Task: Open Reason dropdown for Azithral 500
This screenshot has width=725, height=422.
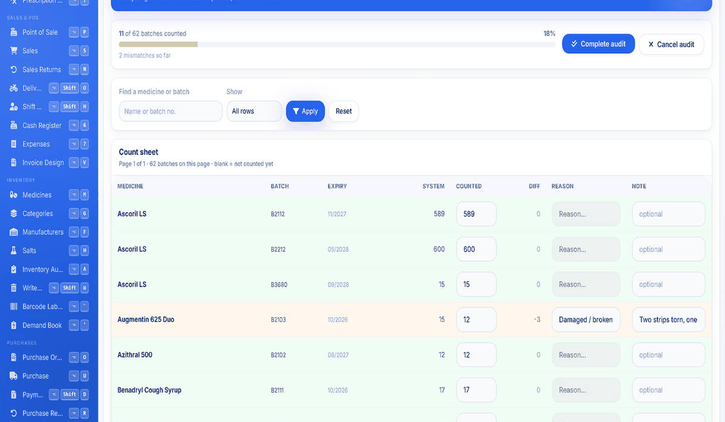Action: tap(586, 355)
